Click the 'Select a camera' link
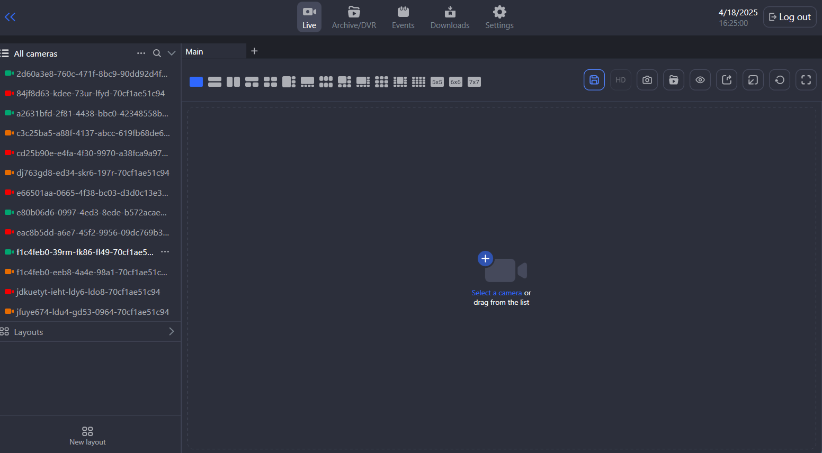Screen dimensions: 822x453 coord(496,293)
